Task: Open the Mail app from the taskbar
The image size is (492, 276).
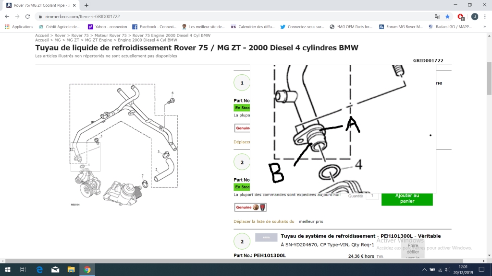Action: [55, 270]
